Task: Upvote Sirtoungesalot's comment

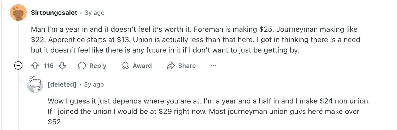Action: coord(35,66)
